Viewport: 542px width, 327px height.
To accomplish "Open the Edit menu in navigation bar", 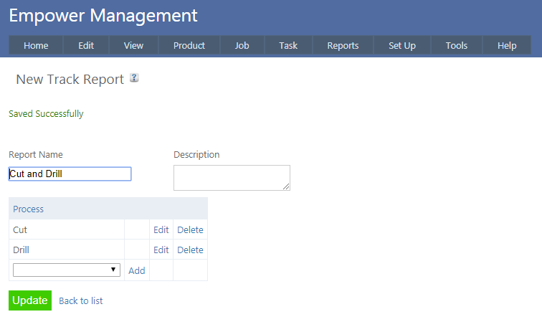I will (86, 45).
